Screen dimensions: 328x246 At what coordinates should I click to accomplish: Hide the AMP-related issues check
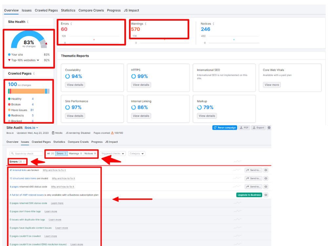tap(266, 195)
